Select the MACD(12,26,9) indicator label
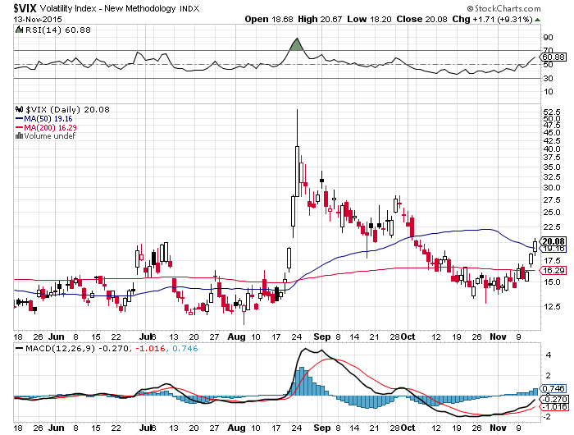Image resolution: width=574 pixels, height=435 pixels. pos(48,347)
